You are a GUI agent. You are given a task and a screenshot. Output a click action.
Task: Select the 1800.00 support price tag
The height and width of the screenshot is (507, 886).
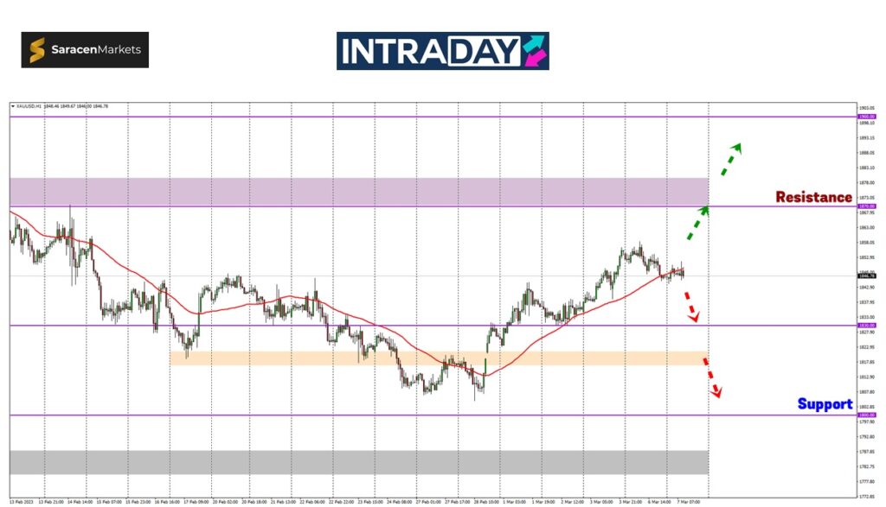pyautogui.click(x=866, y=415)
